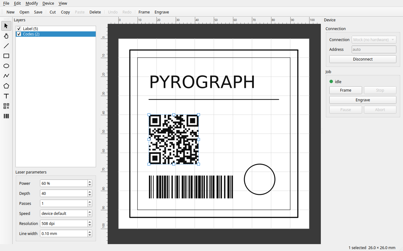Click the Frame button in Job panel
The width and height of the screenshot is (403, 251).
coord(346,90)
